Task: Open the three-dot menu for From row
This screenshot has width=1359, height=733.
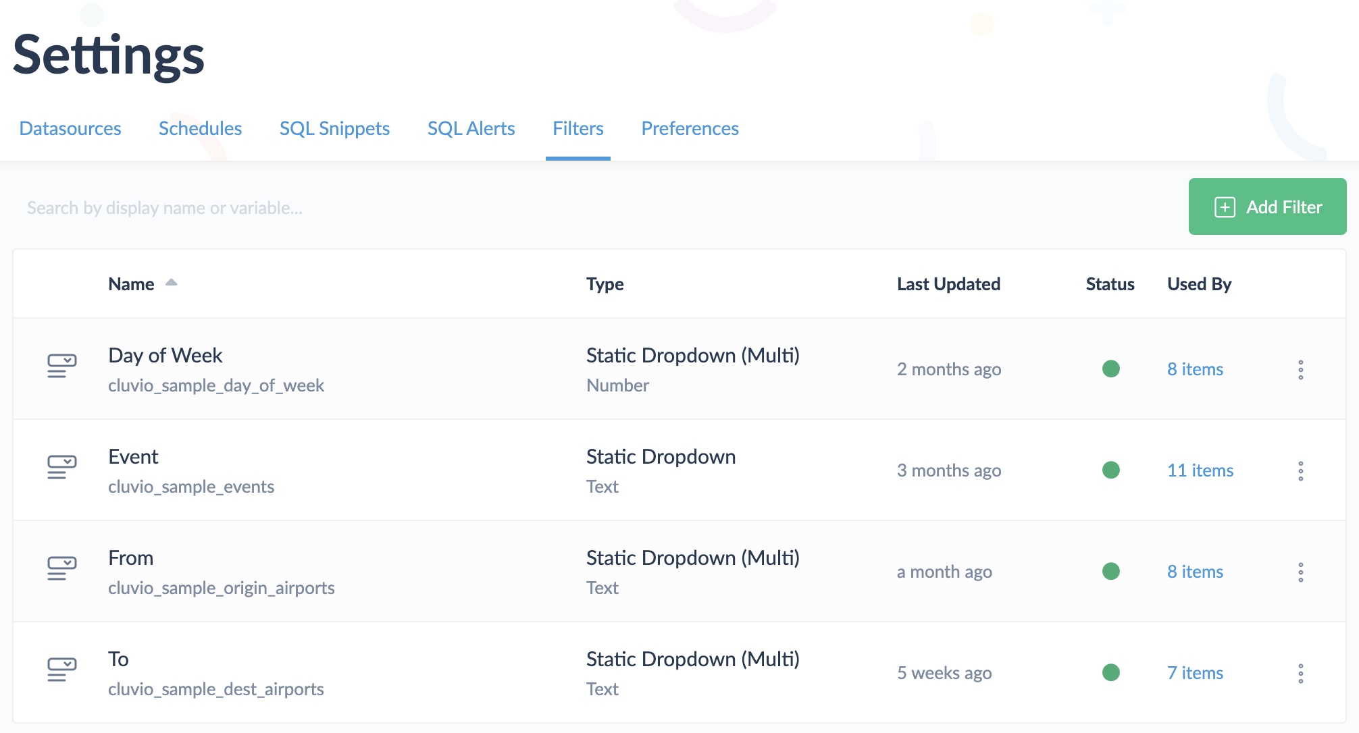Action: 1300,572
